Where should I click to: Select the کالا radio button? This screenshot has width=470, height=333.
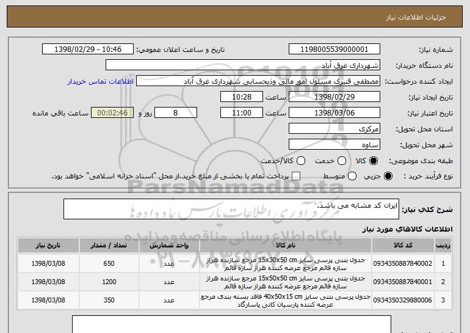pyautogui.click(x=374, y=161)
